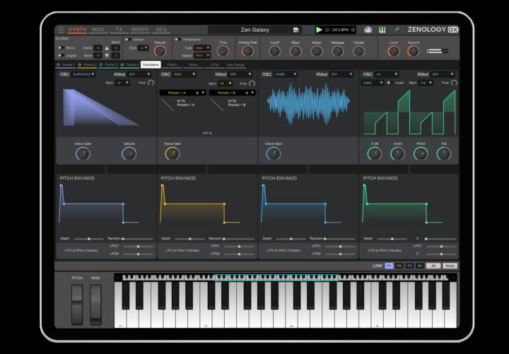Enable the Unison switch
The image size is (509, 354).
pos(129,40)
